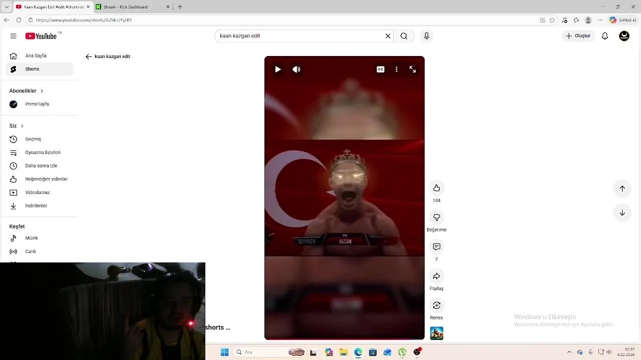Expand the short to fullscreen
This screenshot has height=360, width=641.
tap(413, 69)
